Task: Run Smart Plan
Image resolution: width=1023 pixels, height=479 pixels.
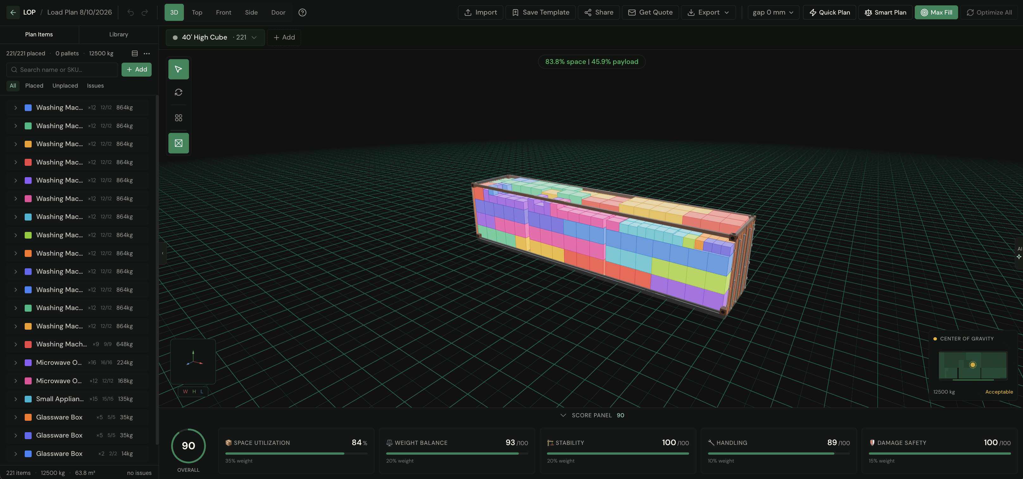Action: click(x=885, y=12)
